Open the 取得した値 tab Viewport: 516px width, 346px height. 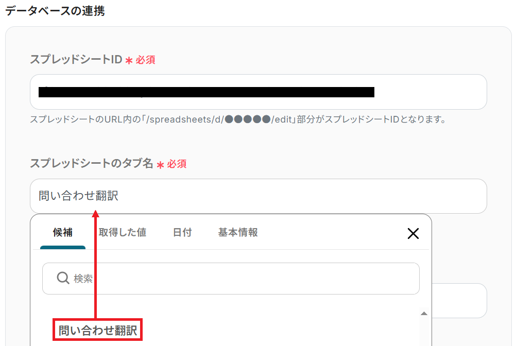[x=123, y=233]
